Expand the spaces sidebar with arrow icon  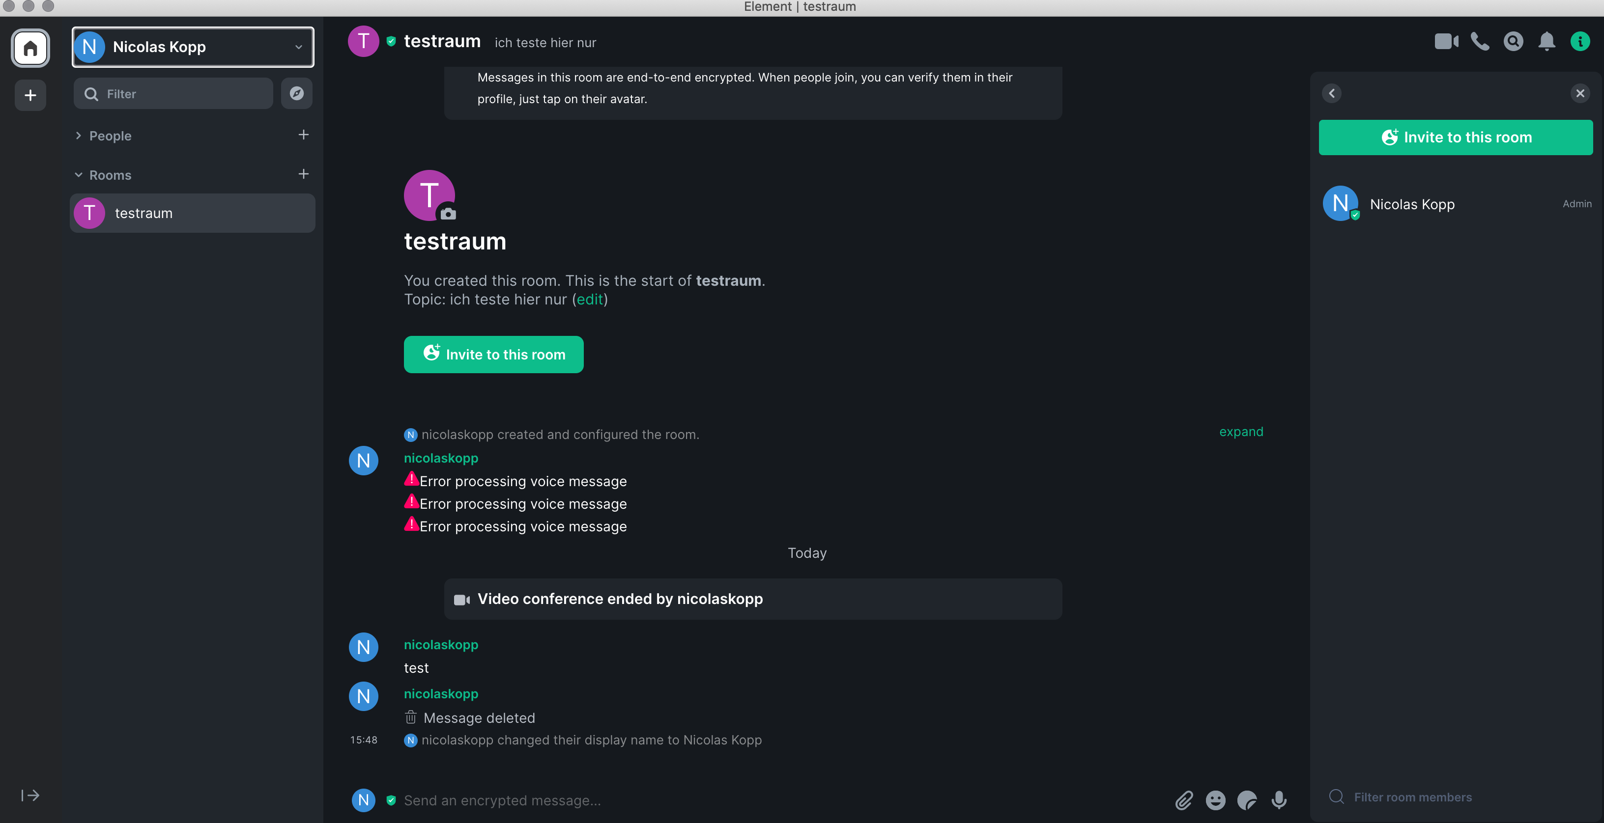point(30,796)
